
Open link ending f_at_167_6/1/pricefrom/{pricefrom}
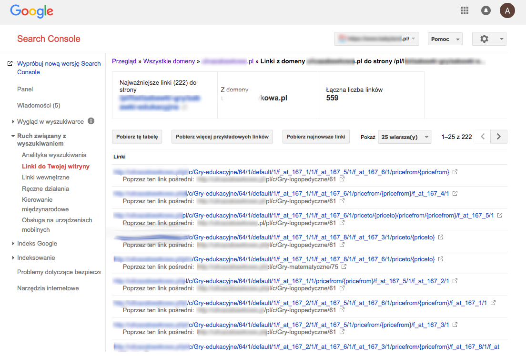(x=281, y=172)
